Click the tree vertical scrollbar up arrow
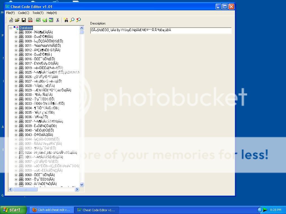Image resolution: width=286 pixels, height=214 pixels. click(x=82, y=28)
